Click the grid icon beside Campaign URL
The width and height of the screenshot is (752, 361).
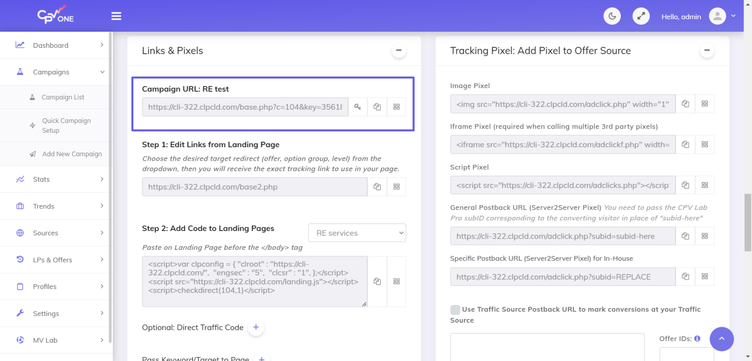396,107
